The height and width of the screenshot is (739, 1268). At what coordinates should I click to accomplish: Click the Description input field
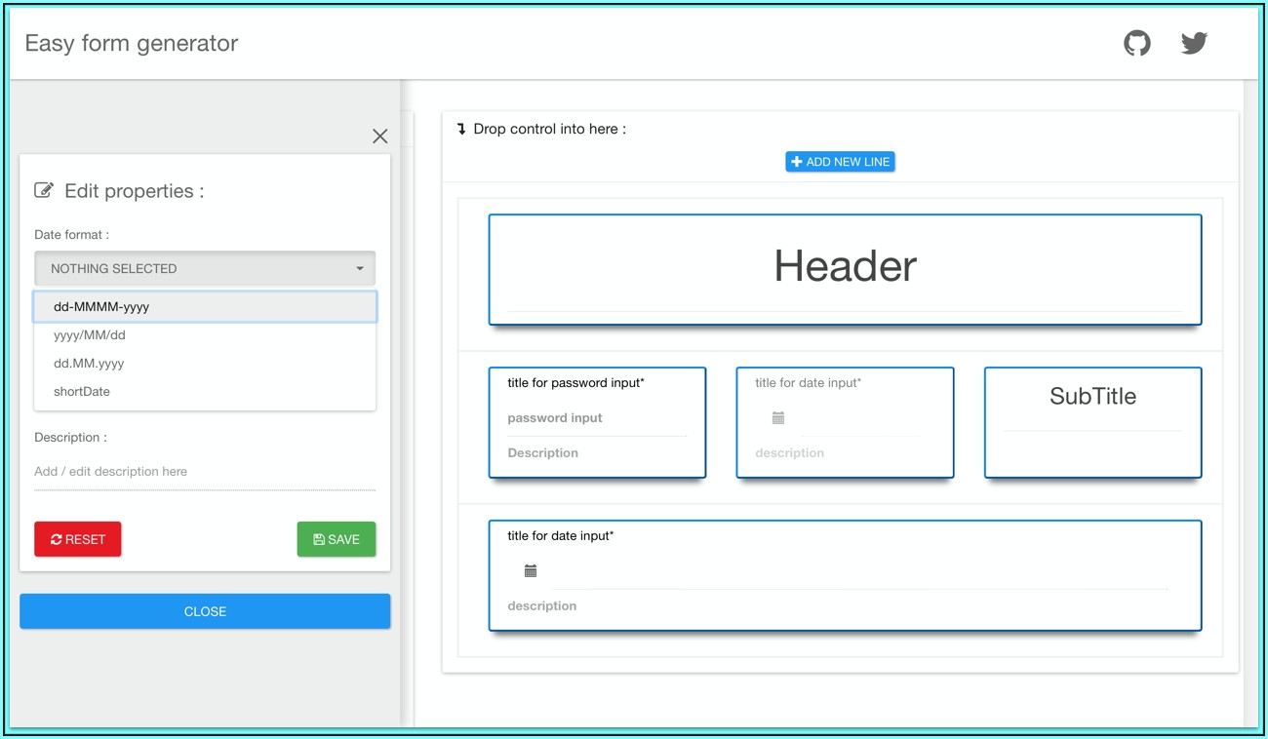(x=205, y=472)
